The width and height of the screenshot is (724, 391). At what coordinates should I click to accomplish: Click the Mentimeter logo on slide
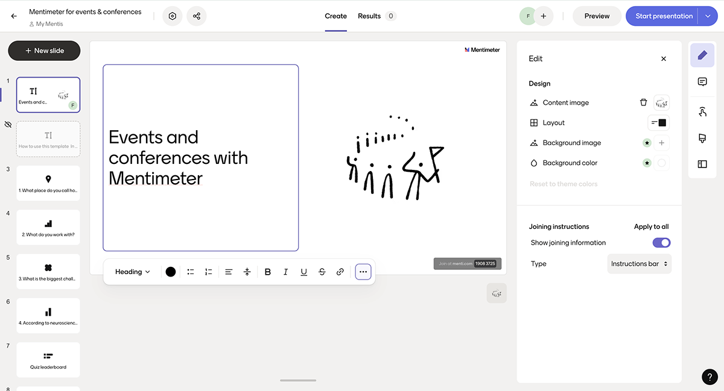[x=482, y=50]
